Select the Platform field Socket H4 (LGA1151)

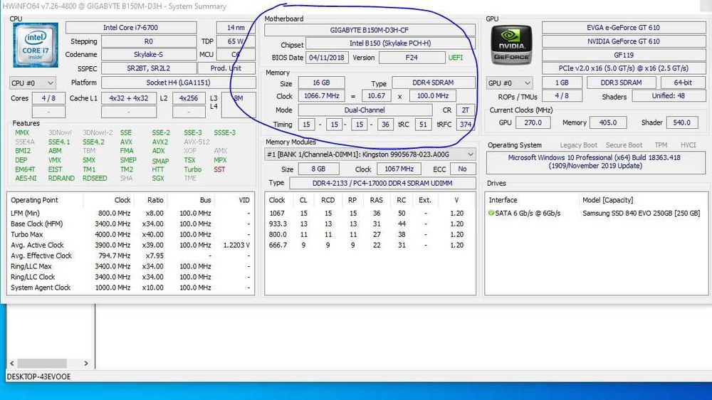(178, 83)
